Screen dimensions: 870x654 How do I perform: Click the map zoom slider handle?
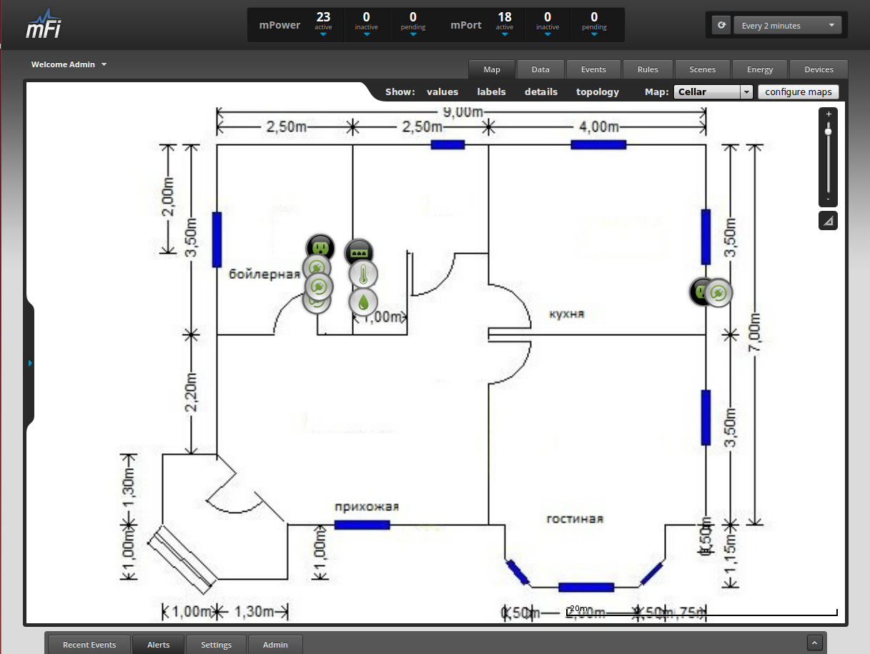(x=829, y=132)
